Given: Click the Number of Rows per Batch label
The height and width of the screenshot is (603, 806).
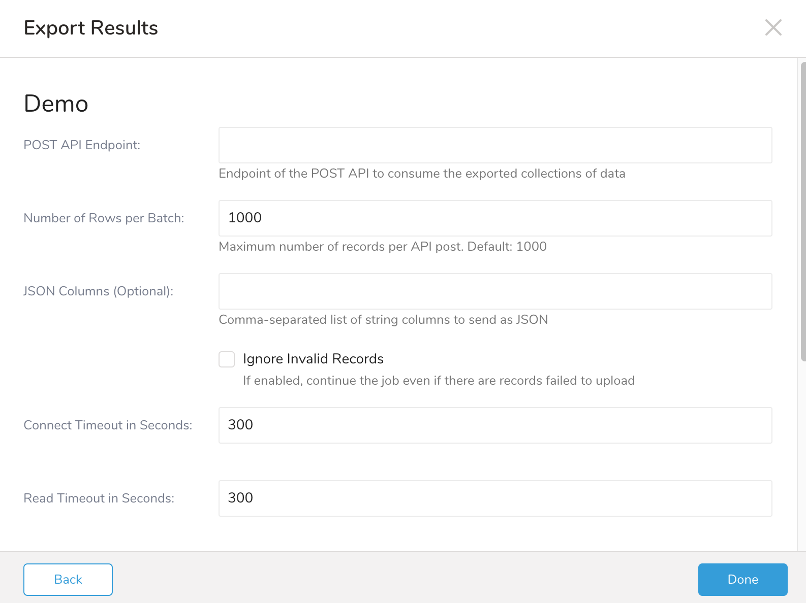Looking at the screenshot, I should 104,218.
